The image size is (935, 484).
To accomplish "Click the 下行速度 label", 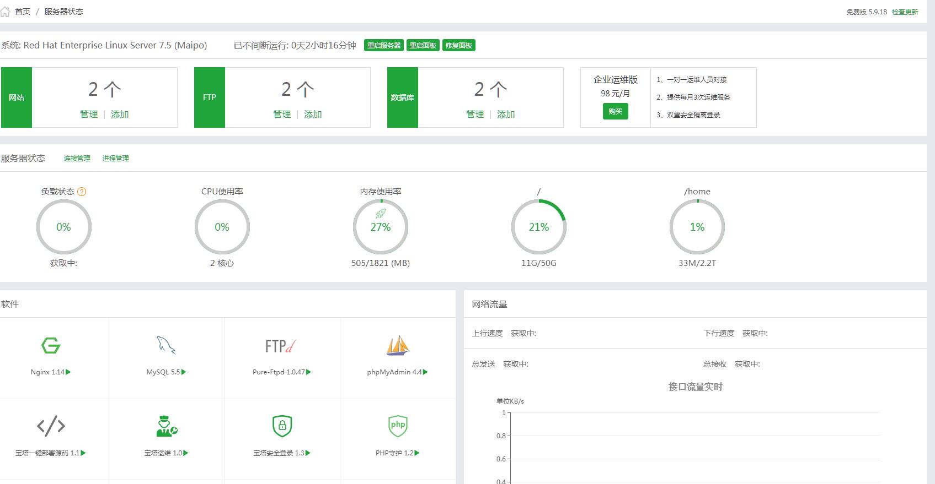I will coord(719,333).
